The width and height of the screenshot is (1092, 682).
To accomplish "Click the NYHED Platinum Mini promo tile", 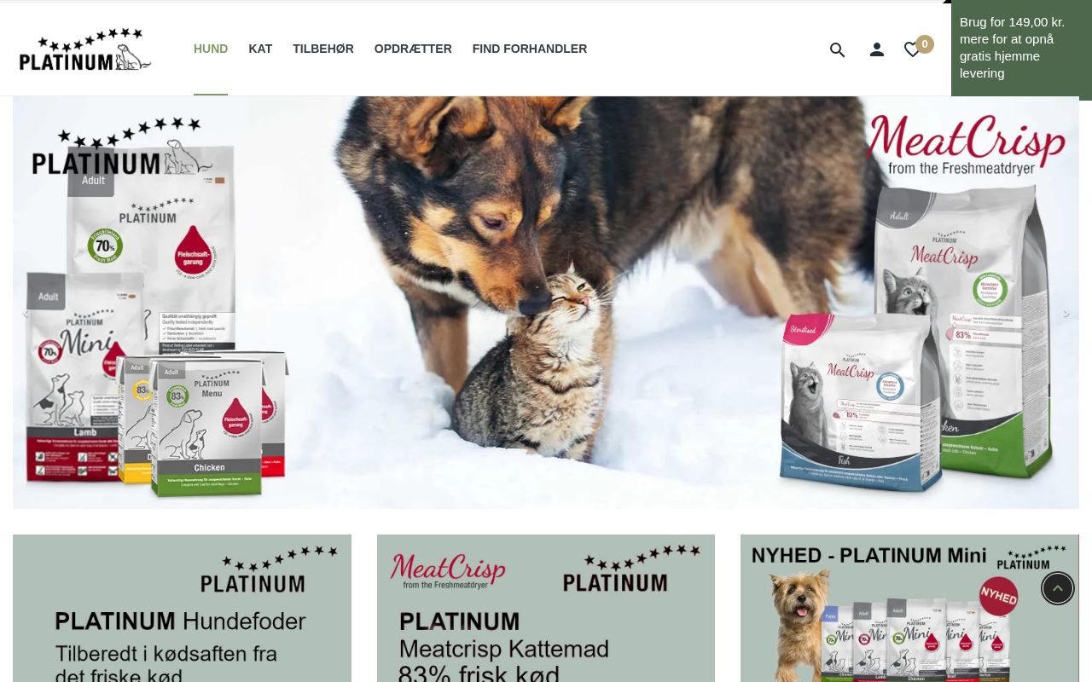I will [909, 608].
